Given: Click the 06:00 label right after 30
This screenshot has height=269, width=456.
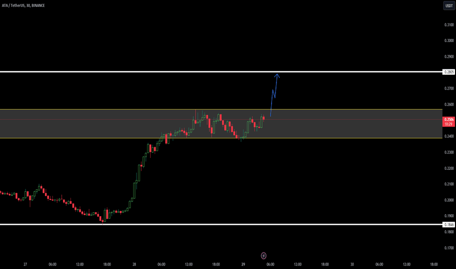Looking at the screenshot, I should 379,264.
